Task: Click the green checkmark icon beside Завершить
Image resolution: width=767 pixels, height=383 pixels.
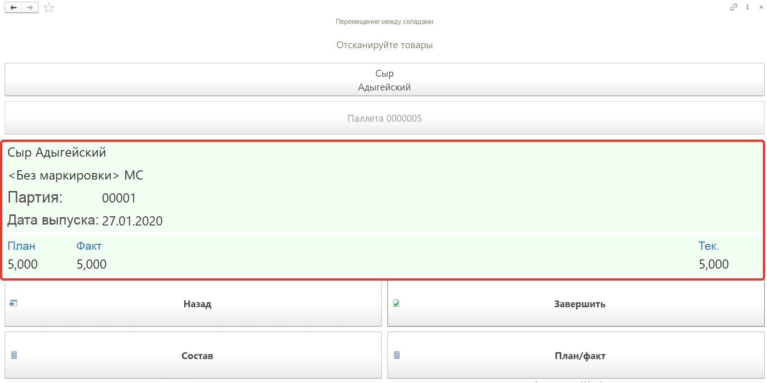Action: [x=396, y=303]
